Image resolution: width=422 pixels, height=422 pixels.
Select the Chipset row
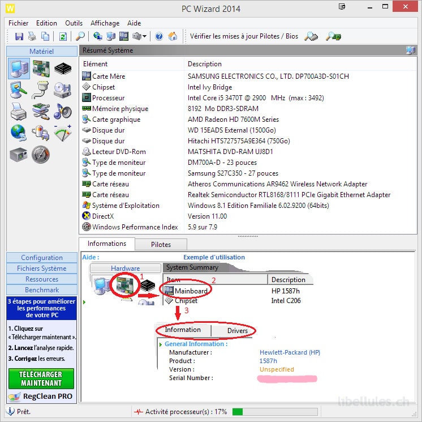[248, 87]
